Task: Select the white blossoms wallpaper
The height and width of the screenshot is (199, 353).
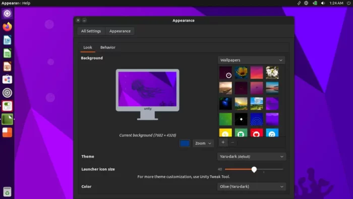Action: [272, 73]
